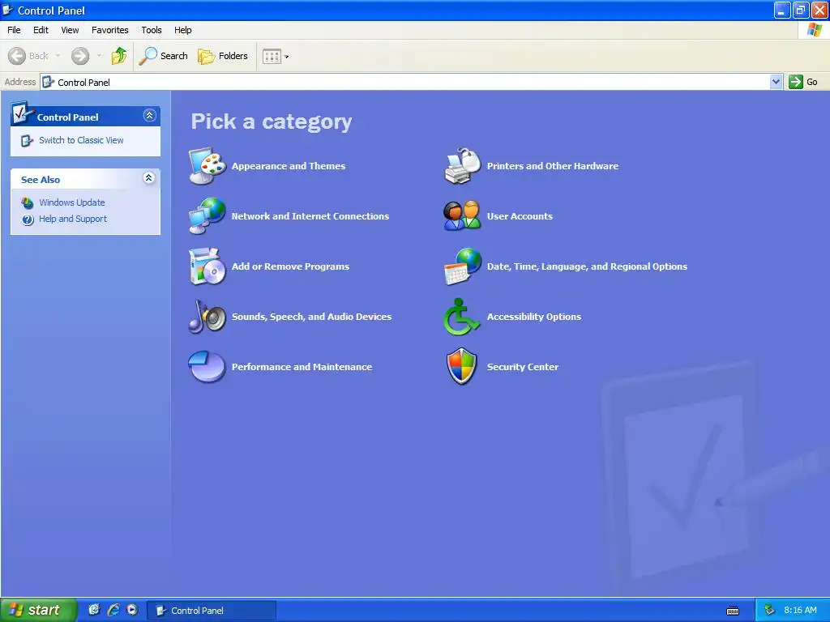Viewport: 830px width, 622px height.
Task: Click the on-screen keyboard tray icon
Action: (x=733, y=611)
